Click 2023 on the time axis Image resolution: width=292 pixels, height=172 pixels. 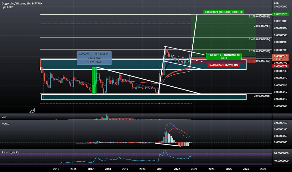click(194, 169)
